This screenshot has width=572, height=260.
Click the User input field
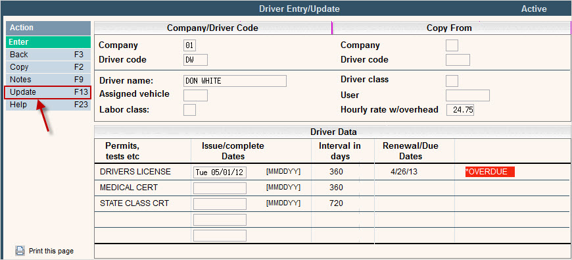click(467, 95)
